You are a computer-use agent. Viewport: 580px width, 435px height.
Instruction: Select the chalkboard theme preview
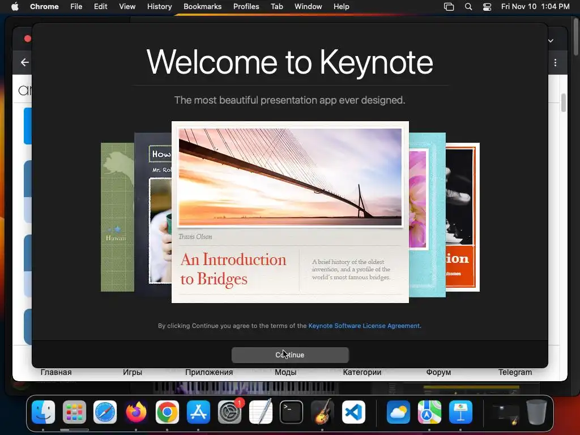click(153, 215)
